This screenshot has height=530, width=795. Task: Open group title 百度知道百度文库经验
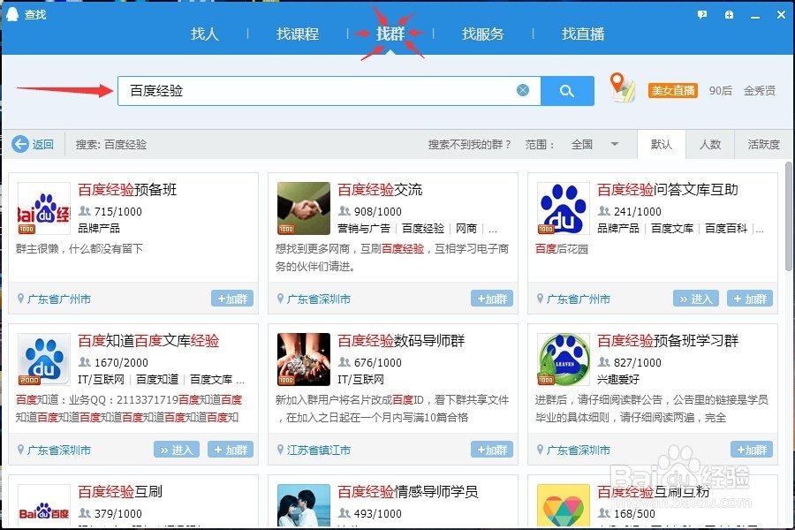[148, 340]
